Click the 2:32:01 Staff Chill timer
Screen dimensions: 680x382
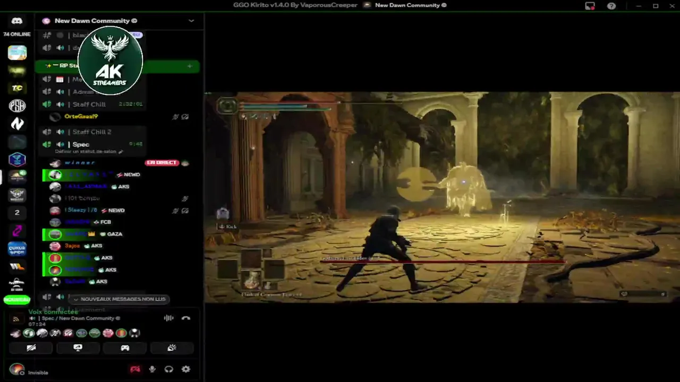[131, 105]
